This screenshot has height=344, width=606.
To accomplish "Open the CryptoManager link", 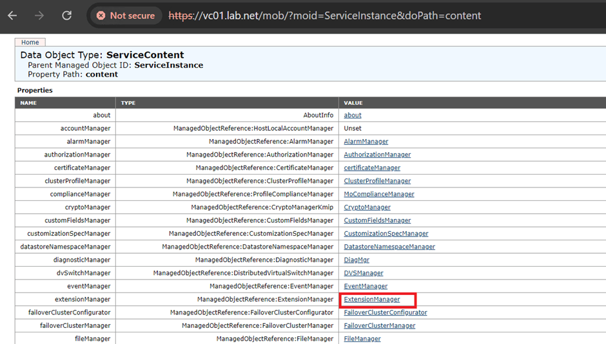I will (x=367, y=207).
